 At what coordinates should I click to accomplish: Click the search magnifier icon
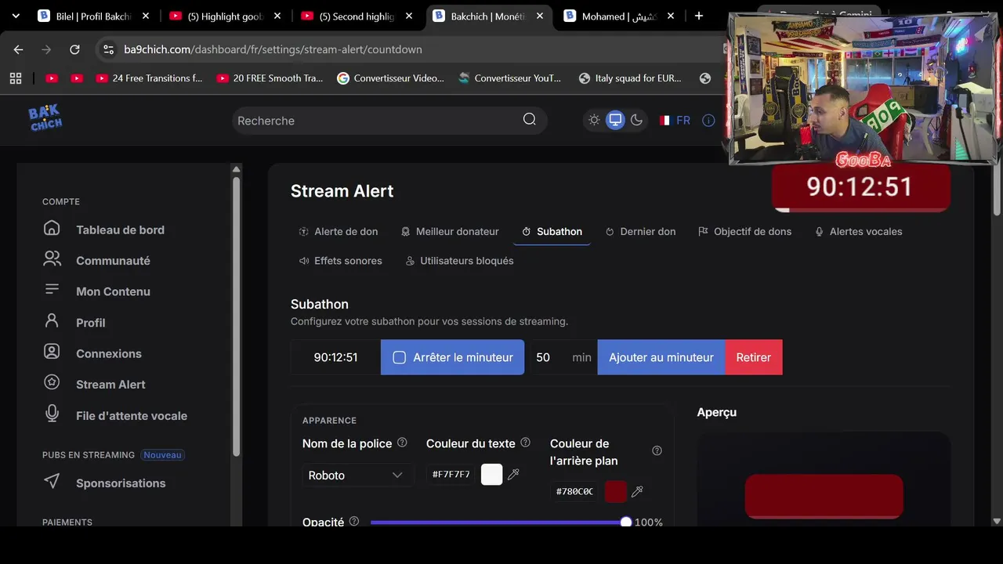tap(530, 120)
